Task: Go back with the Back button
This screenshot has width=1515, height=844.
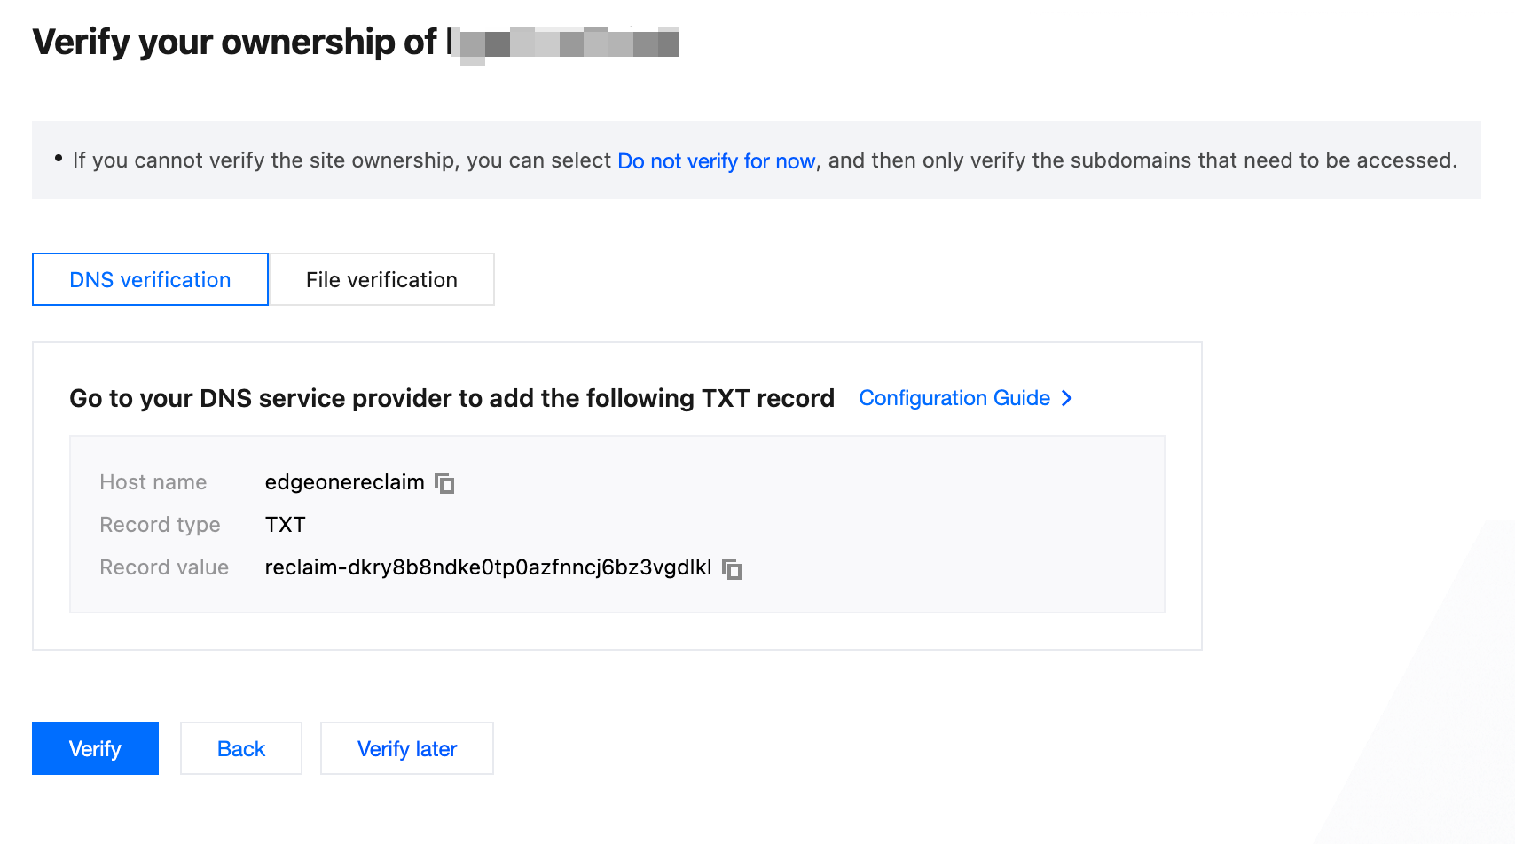Action: 241,748
